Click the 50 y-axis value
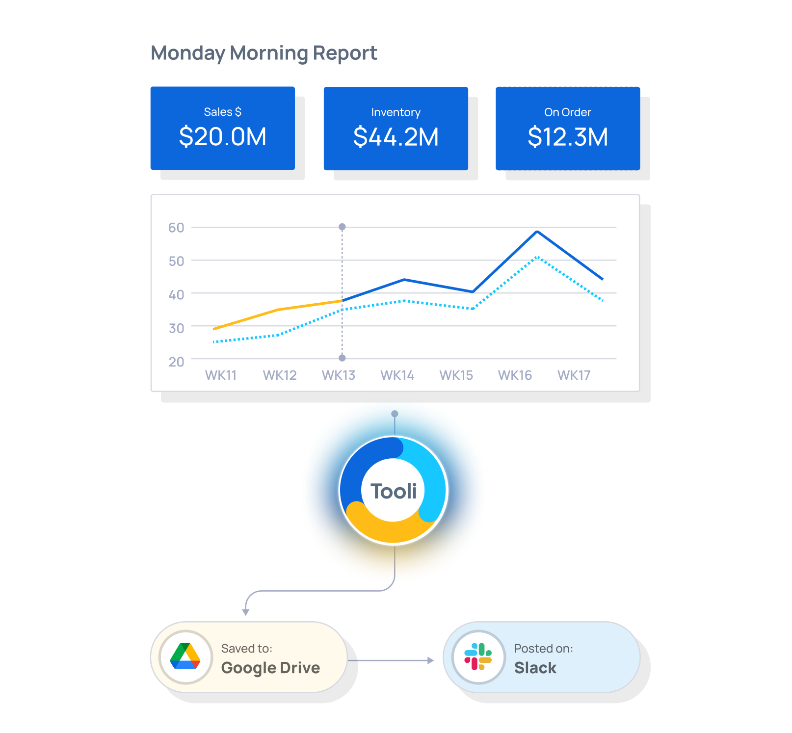Viewport: 792px width, 733px height. 177,261
